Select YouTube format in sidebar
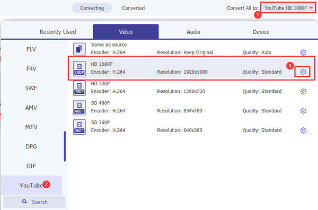The width and height of the screenshot is (318, 210). pyautogui.click(x=31, y=185)
